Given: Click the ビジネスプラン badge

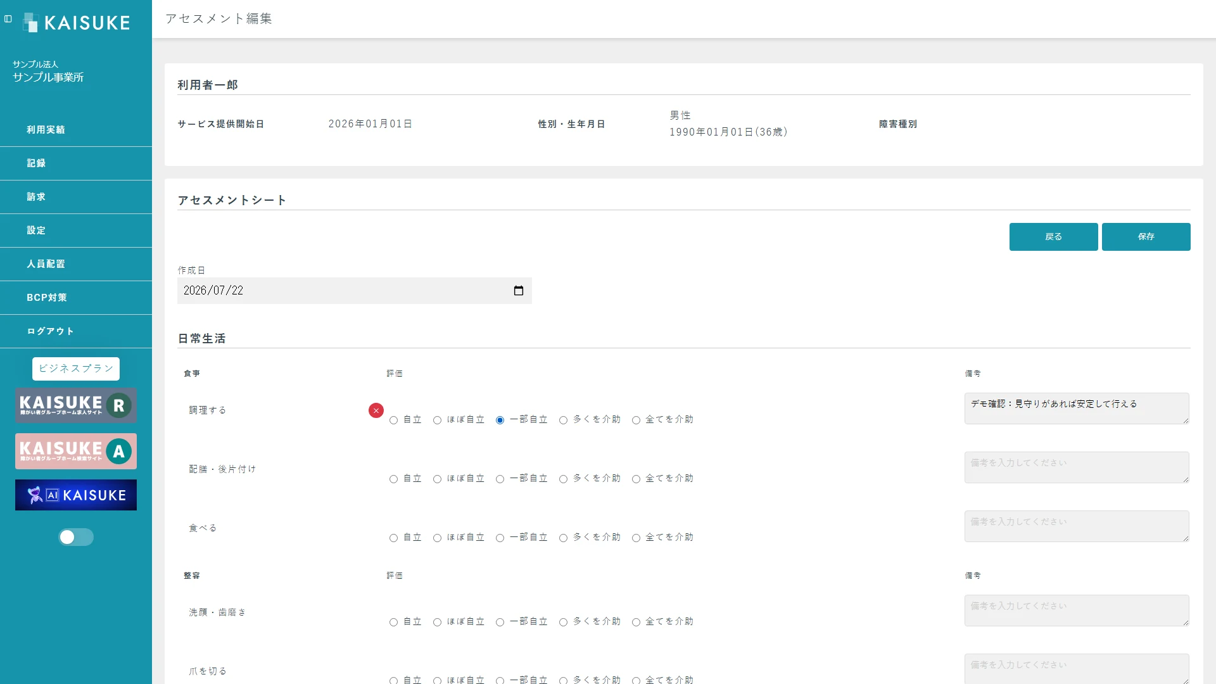Looking at the screenshot, I should pos(76,369).
